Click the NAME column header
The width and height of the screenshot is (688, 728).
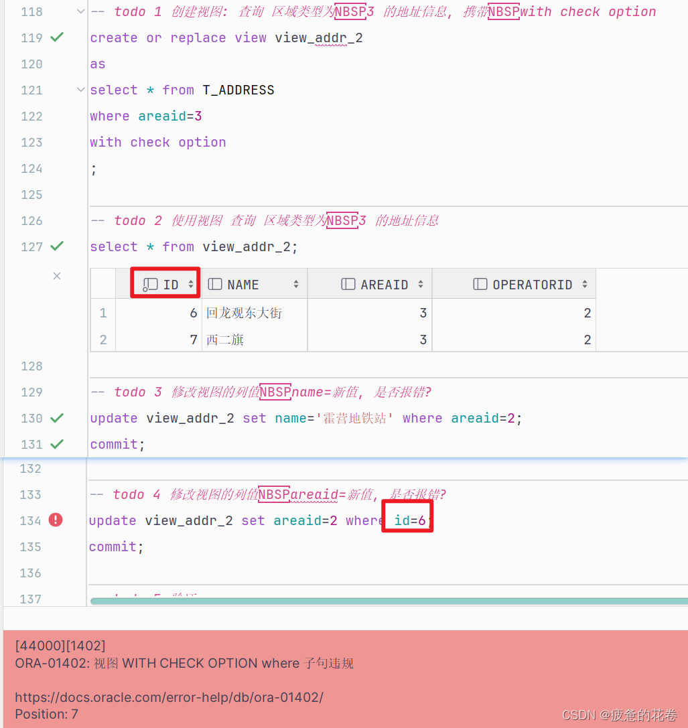[x=255, y=284]
